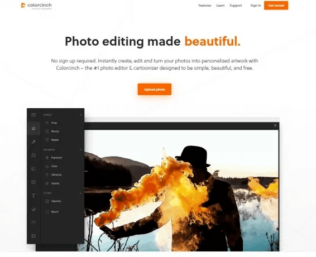This screenshot has width=316, height=257.
Task: Select the brush drawing tool icon
Action: pos(33,209)
